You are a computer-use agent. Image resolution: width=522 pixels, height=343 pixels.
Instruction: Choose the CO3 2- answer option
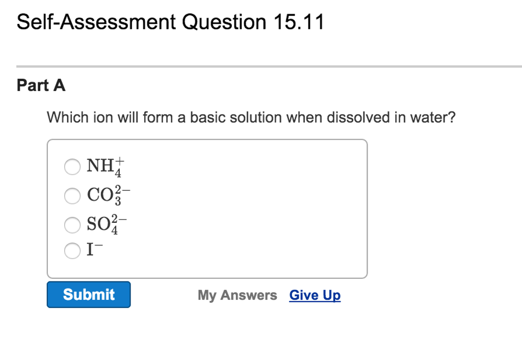[x=72, y=195]
